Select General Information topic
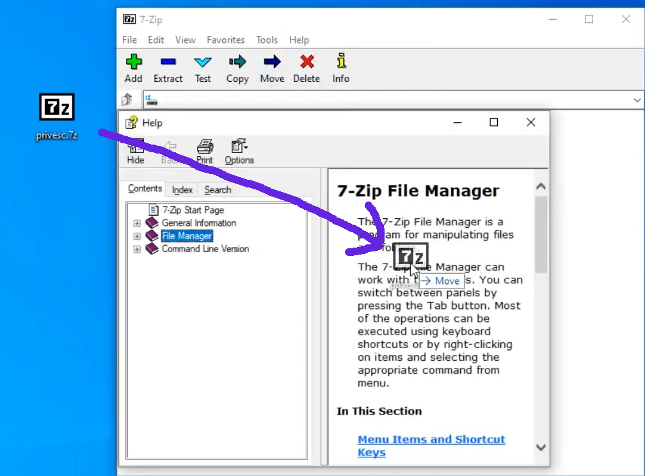The width and height of the screenshot is (645, 476). point(199,223)
